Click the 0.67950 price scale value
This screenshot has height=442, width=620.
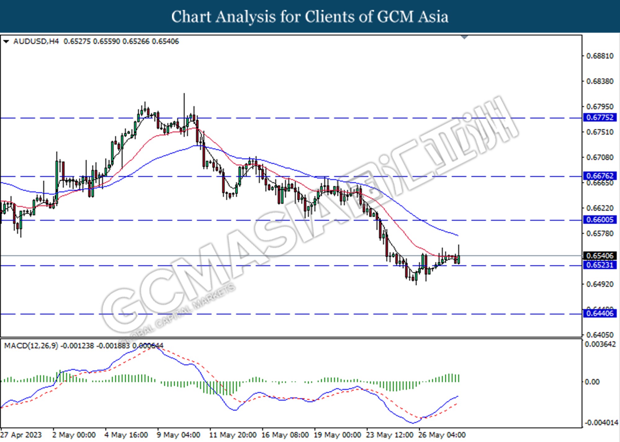click(x=600, y=107)
